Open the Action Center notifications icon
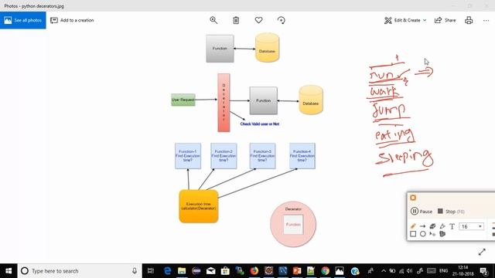This screenshot has width=495, height=278. click(x=483, y=271)
